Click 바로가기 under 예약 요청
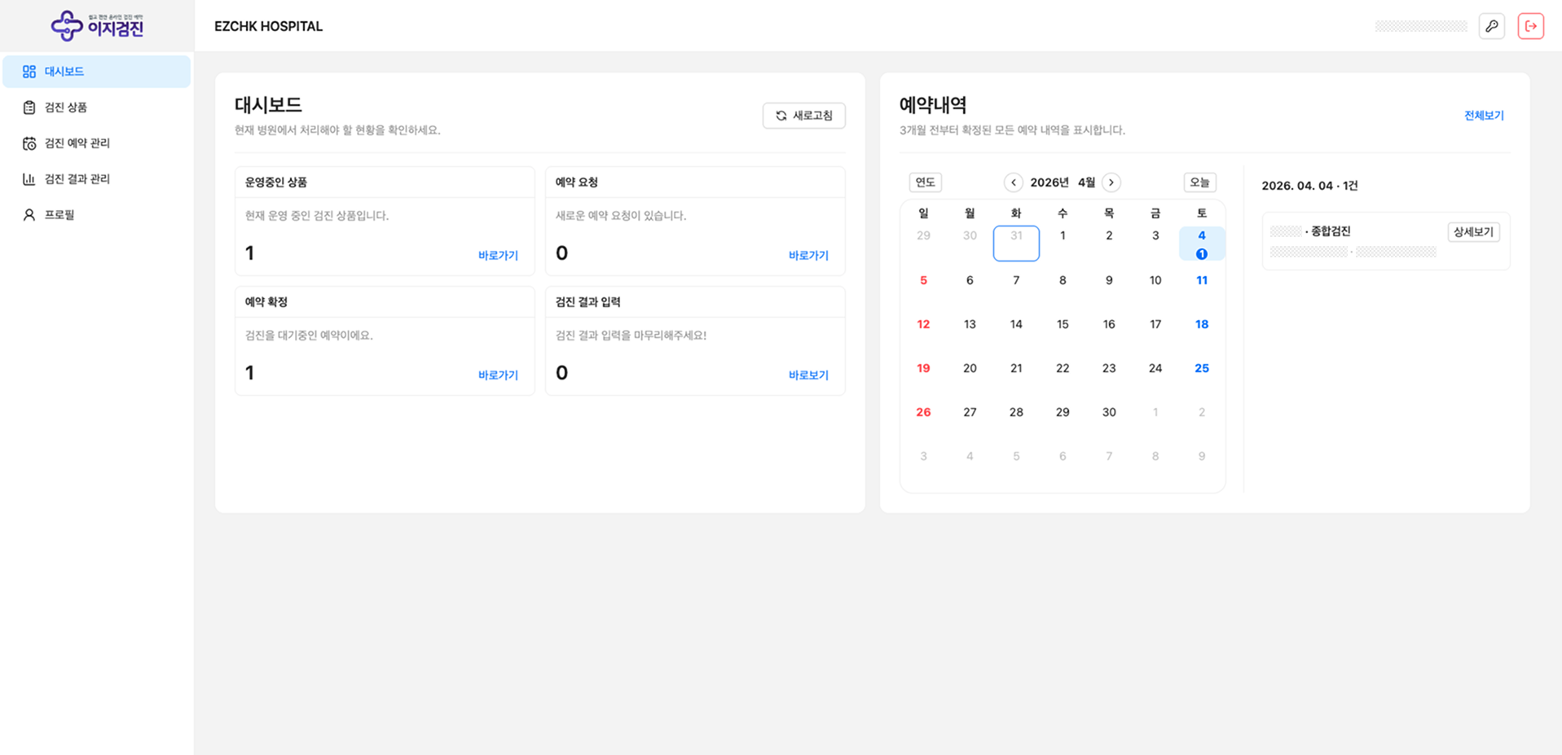 tap(807, 256)
